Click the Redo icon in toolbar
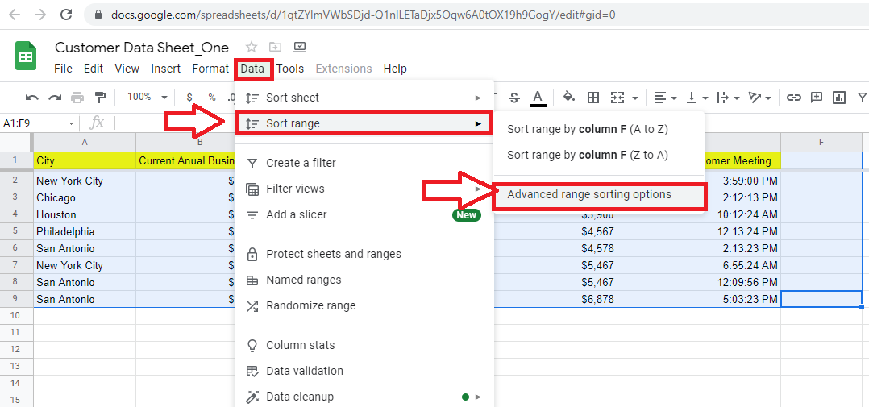 click(x=55, y=98)
